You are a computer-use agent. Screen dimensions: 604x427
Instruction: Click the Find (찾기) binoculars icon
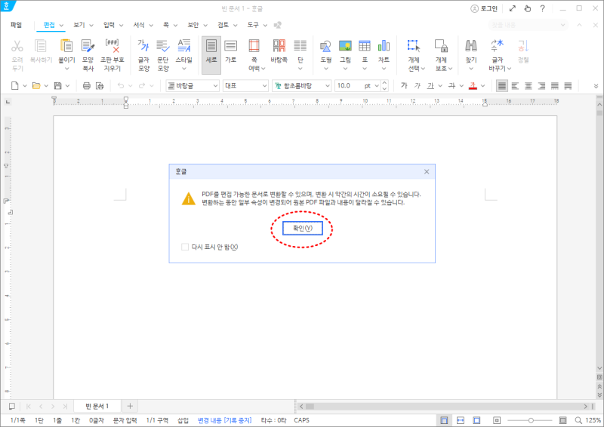[x=470, y=46]
